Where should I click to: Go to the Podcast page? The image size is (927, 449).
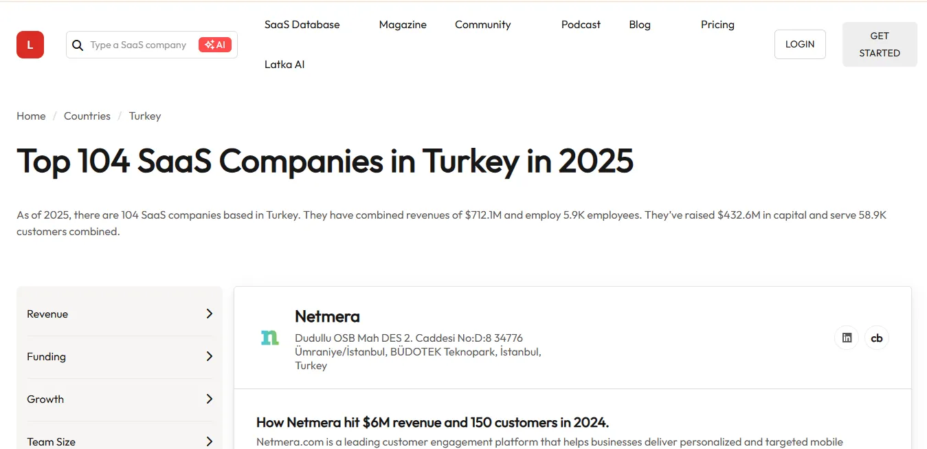point(581,24)
